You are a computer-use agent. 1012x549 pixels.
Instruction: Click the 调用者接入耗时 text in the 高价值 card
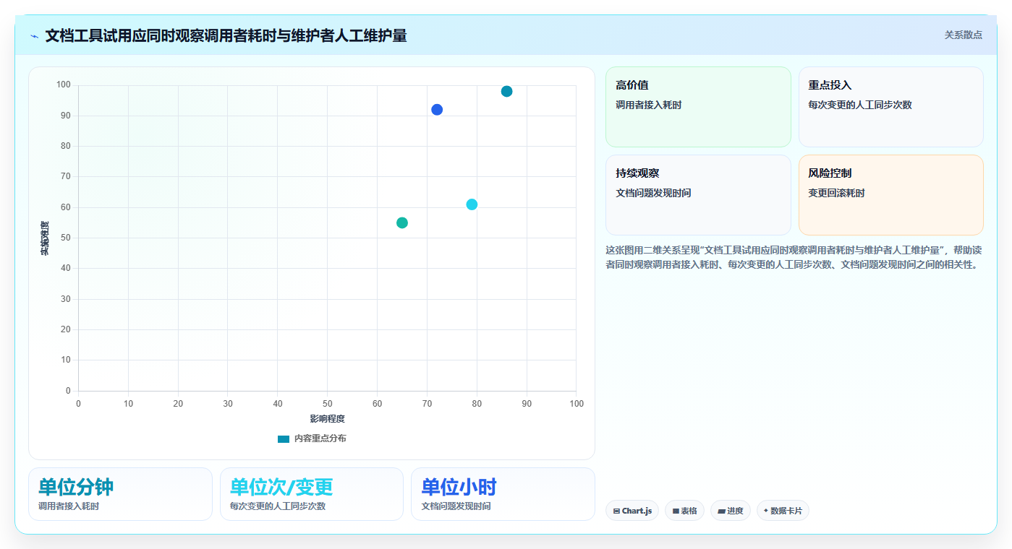click(648, 105)
